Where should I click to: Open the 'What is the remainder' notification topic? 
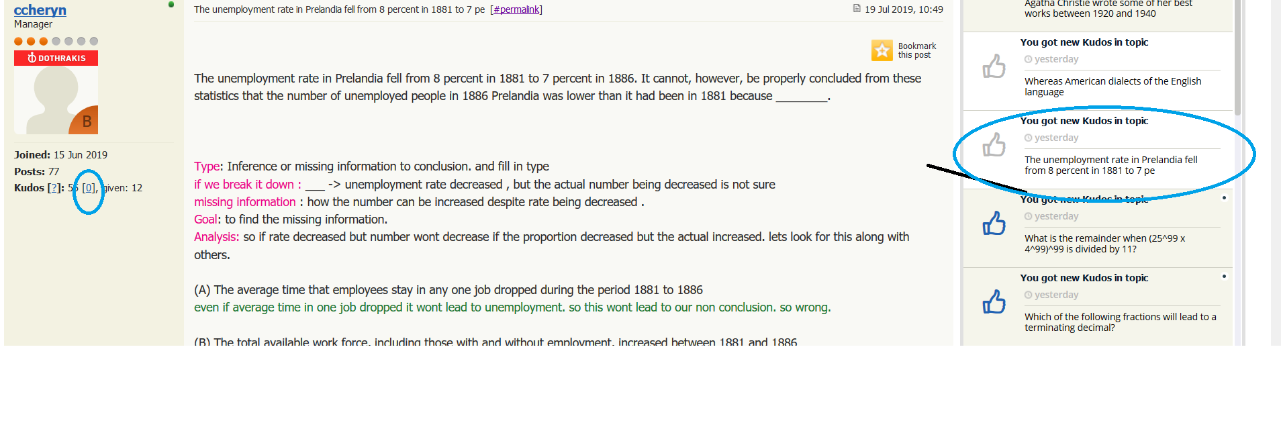click(1104, 244)
